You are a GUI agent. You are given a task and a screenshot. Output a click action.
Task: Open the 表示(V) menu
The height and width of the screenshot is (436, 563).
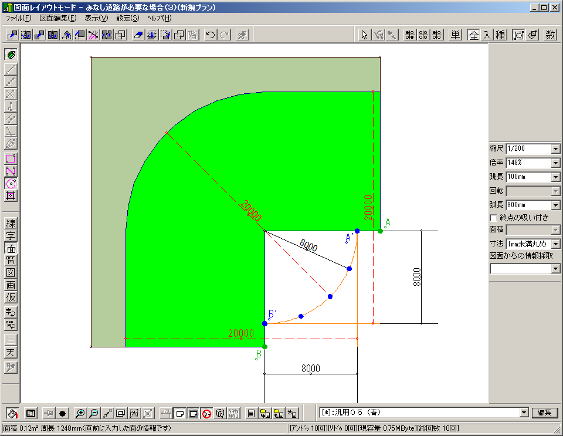96,18
